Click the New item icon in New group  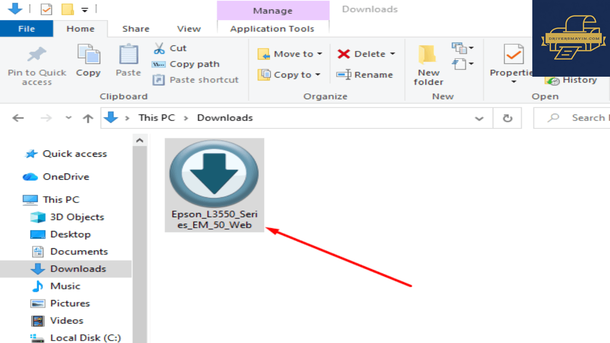[x=459, y=48]
